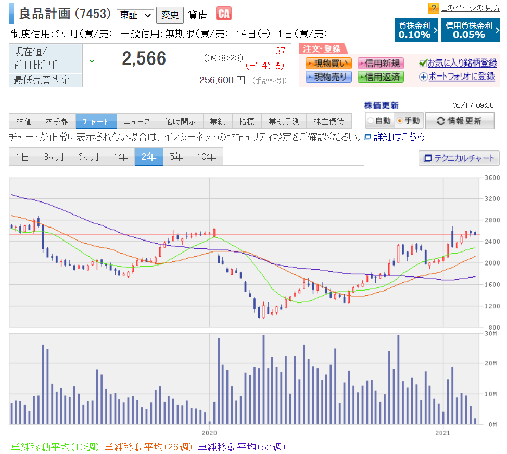
Task: Click the 良品計画 (7453) stock title
Action: [x=65, y=14]
